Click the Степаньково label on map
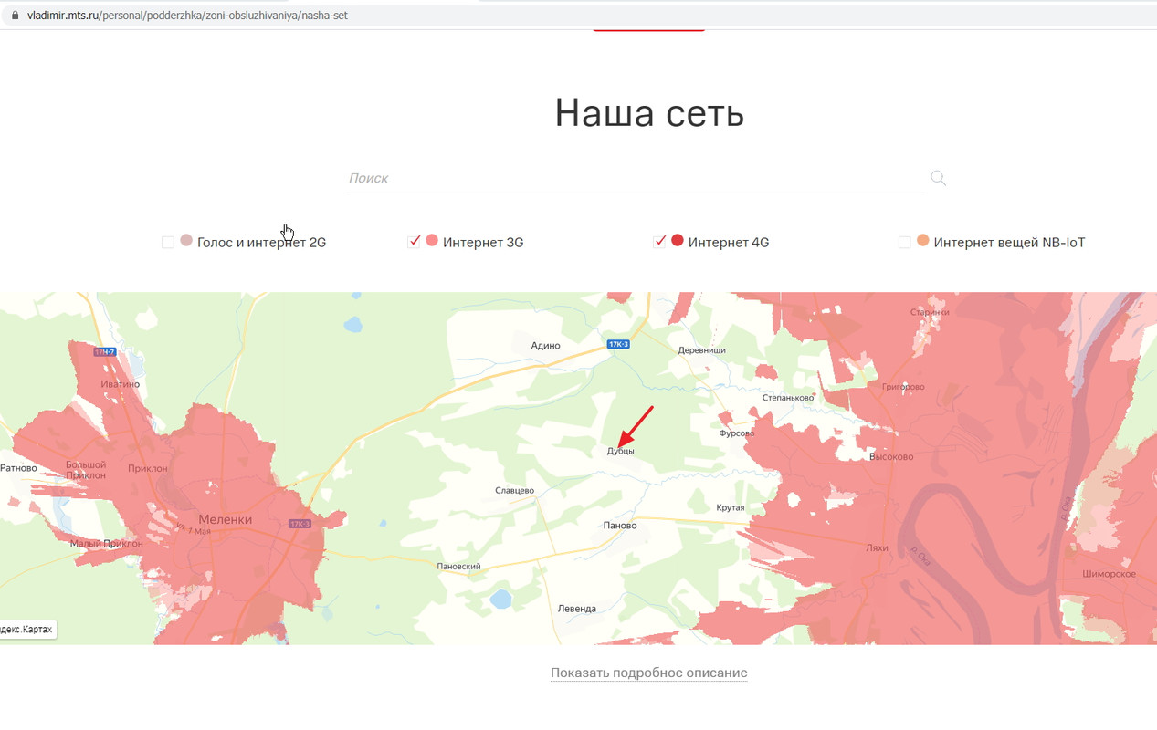 coord(788,398)
